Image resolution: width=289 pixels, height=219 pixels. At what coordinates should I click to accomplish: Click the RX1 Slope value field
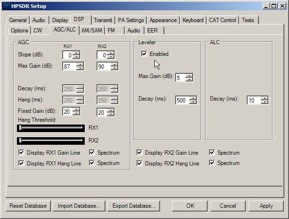[68, 55]
